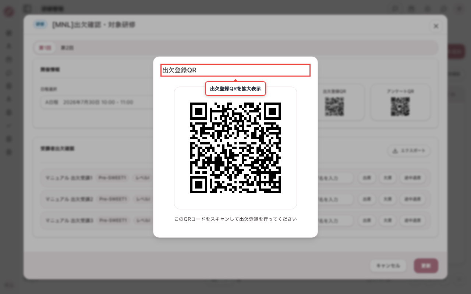Viewport: 471px width, 294px height.
Task: Click the Pre-SWEET1 tag in 出欠受講2 row
Action: click(x=113, y=200)
